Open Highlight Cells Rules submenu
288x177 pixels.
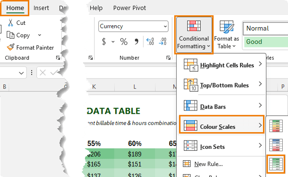point(221,65)
